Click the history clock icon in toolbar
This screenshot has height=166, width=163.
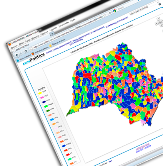pos(26,51)
